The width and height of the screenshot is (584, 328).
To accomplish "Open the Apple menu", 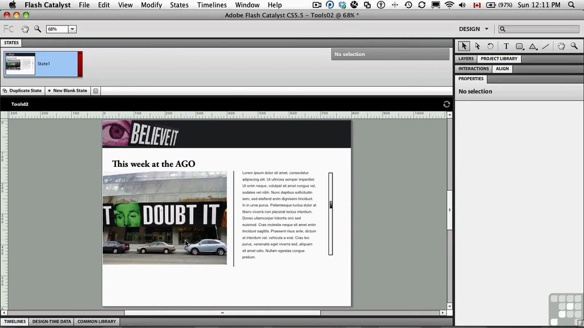I will coord(13,5).
